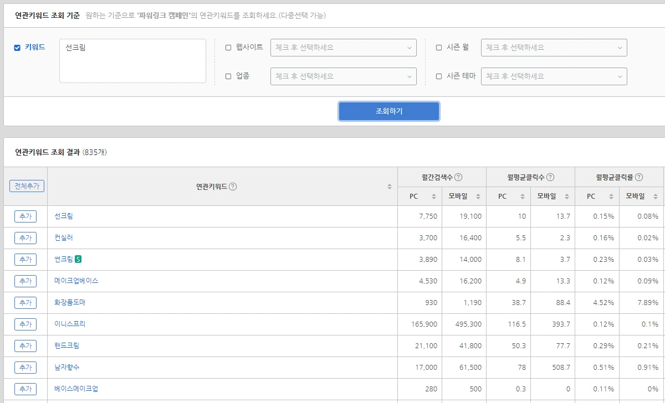
Task: Click the 조회하기 button
Action: pos(389,111)
